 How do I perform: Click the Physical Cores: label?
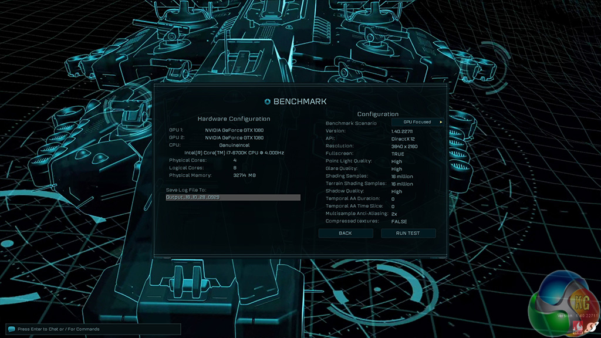(x=188, y=160)
